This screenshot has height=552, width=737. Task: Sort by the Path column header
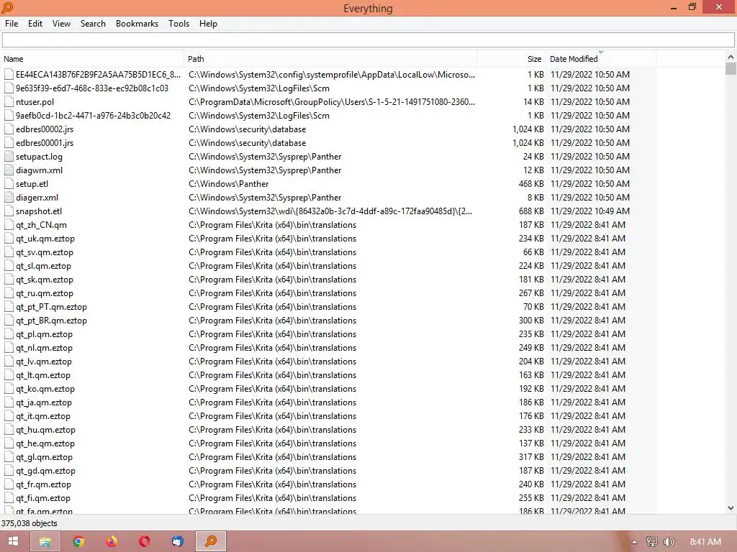(x=330, y=59)
